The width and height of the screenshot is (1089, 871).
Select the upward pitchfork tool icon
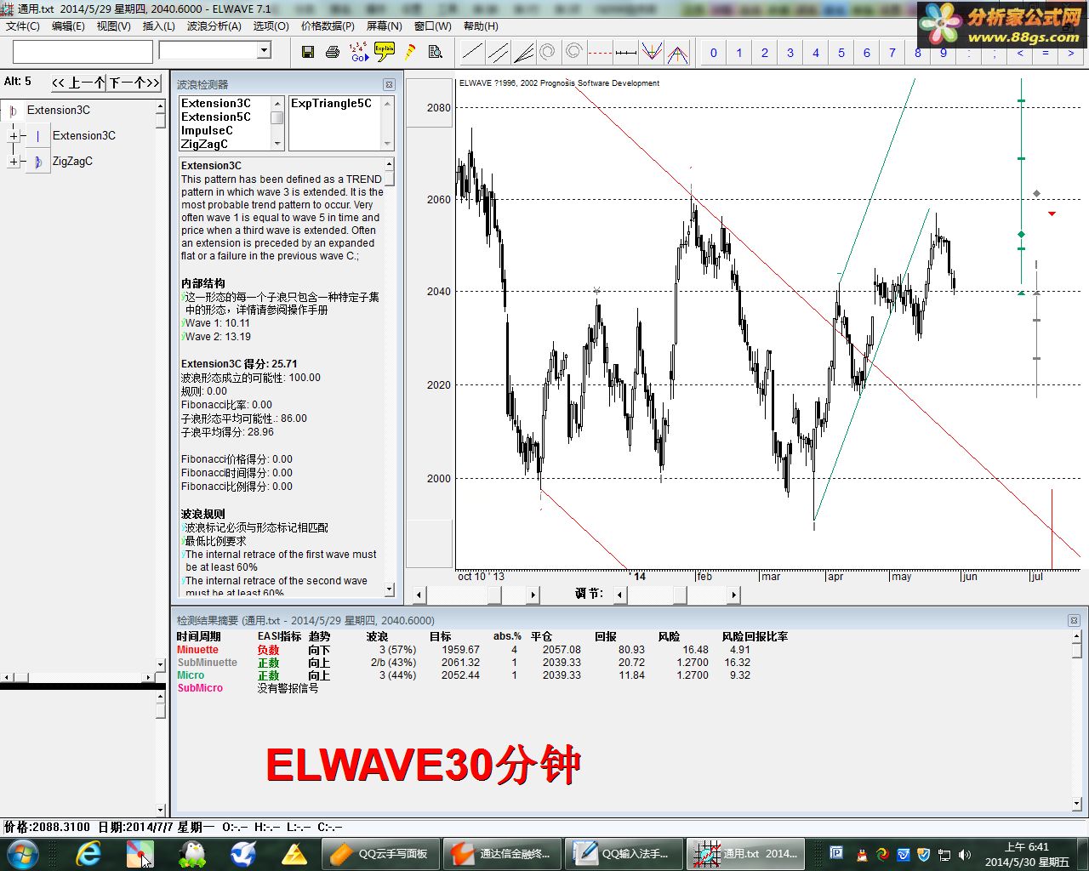click(x=677, y=52)
